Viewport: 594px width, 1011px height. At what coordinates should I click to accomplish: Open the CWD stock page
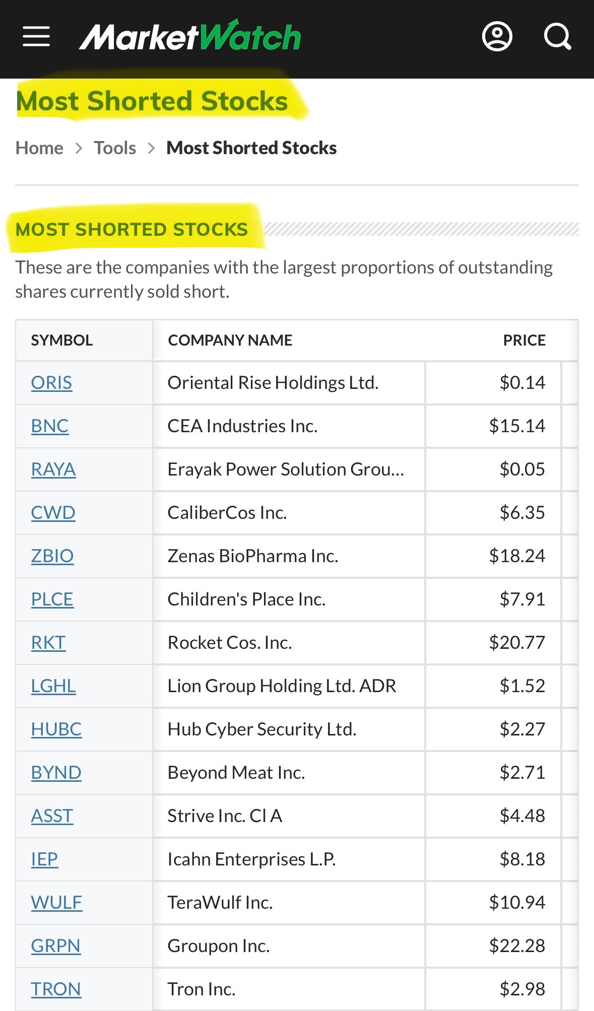click(x=53, y=513)
